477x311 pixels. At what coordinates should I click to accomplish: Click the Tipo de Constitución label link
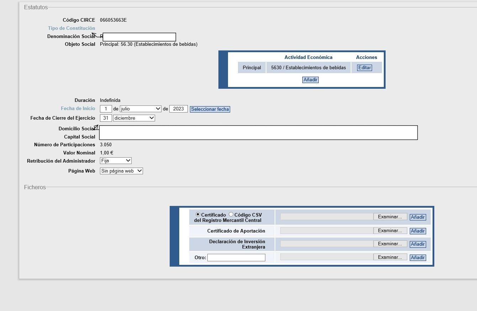pyautogui.click(x=71, y=28)
